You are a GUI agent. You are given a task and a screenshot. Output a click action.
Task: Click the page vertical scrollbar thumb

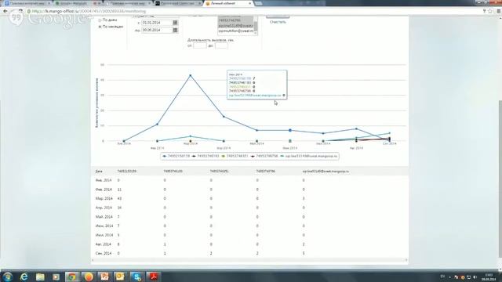click(x=500, y=179)
